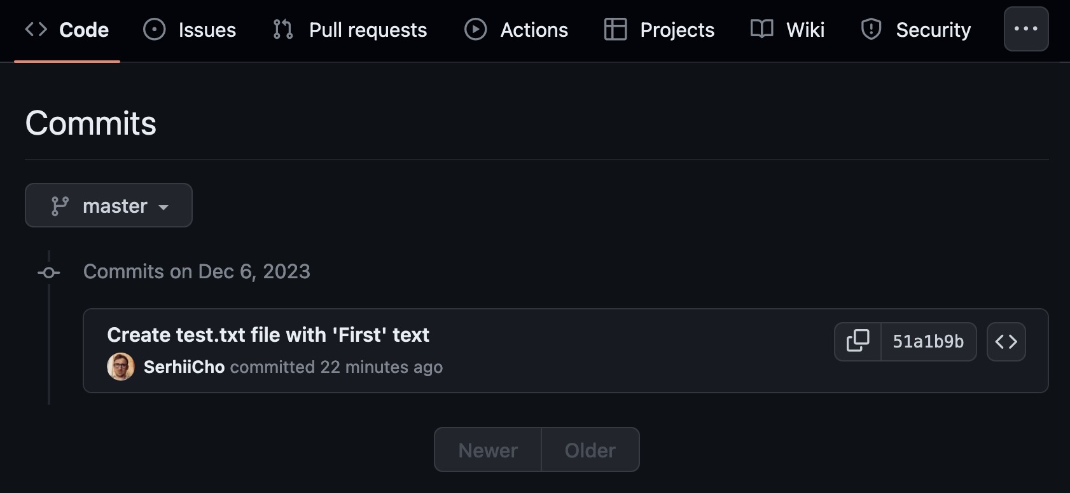
Task: Expand the master branch selector
Action: click(108, 205)
